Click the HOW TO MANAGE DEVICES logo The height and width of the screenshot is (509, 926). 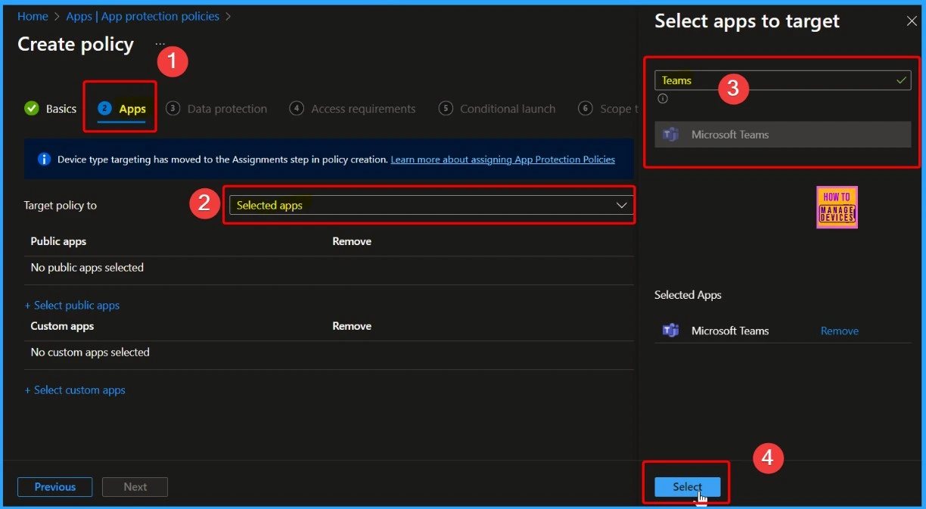(836, 206)
